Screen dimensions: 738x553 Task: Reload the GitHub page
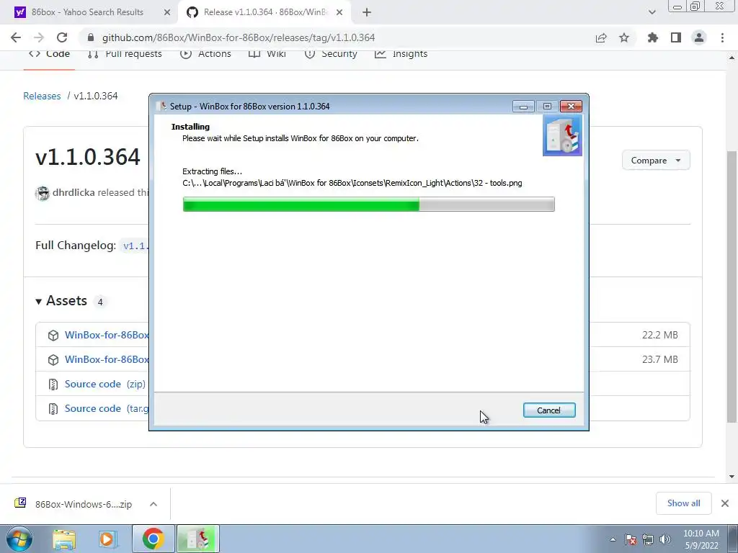click(62, 37)
